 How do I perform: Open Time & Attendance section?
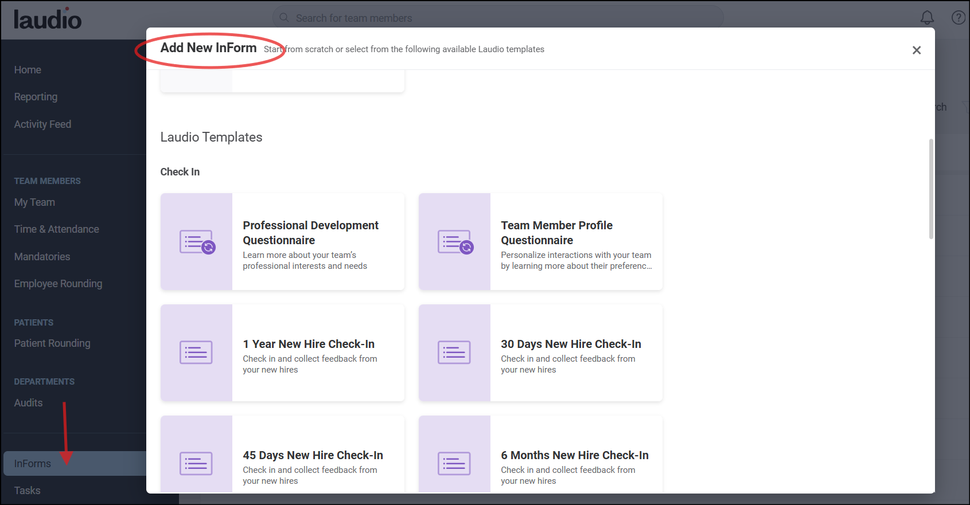tap(56, 229)
